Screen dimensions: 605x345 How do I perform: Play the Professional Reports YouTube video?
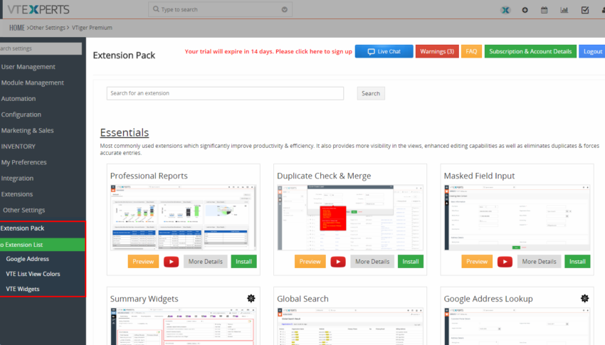pyautogui.click(x=171, y=262)
